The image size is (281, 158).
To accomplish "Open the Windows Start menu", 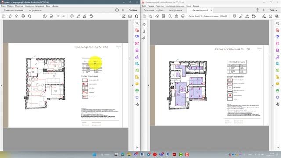I will point(94,154).
